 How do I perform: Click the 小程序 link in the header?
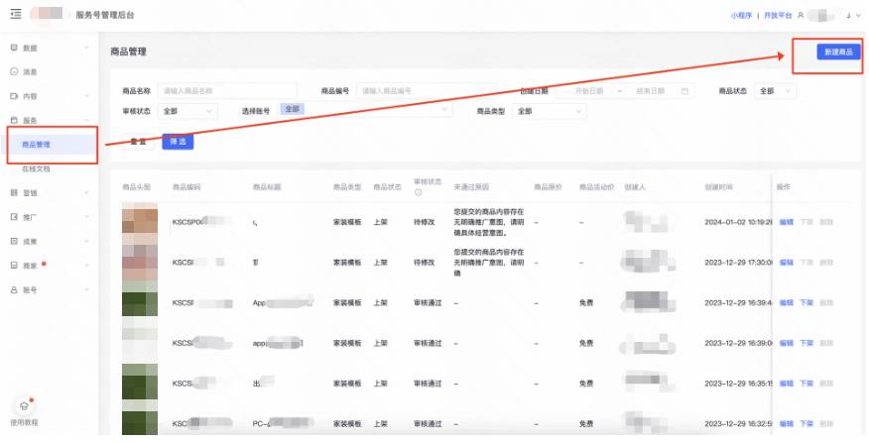tap(741, 16)
